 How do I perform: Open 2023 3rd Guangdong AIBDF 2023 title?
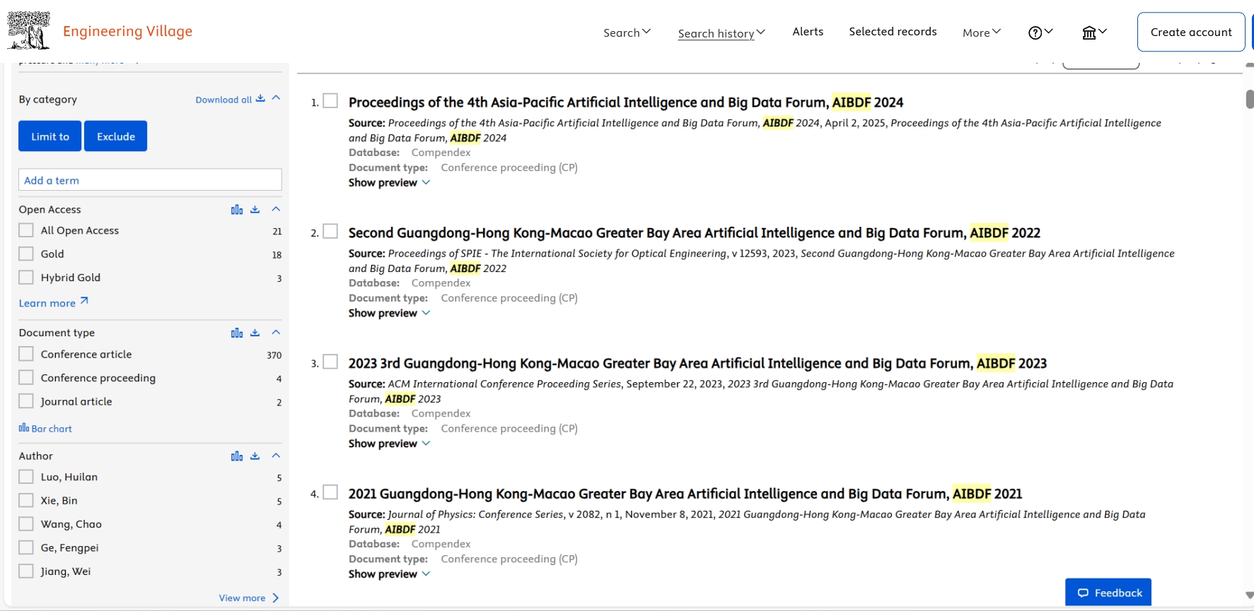point(697,364)
